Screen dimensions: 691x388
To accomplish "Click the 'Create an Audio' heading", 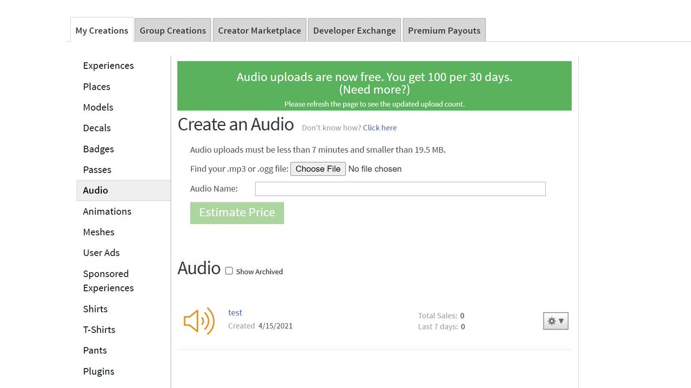I will tap(236, 125).
